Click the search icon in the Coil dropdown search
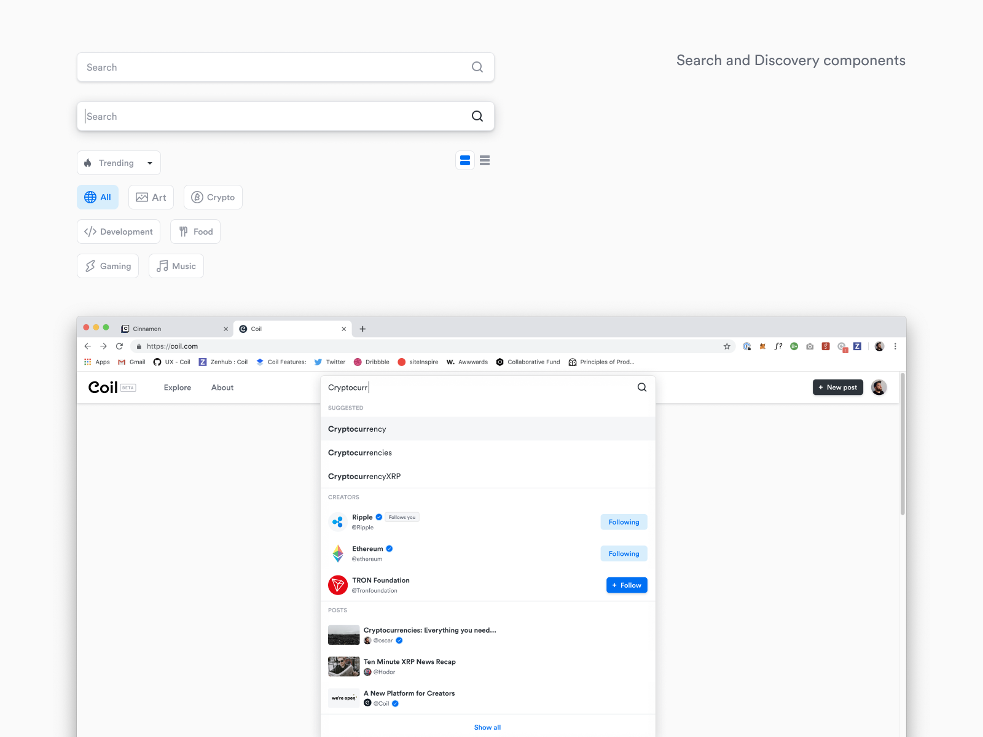Image resolution: width=983 pixels, height=737 pixels. click(642, 388)
